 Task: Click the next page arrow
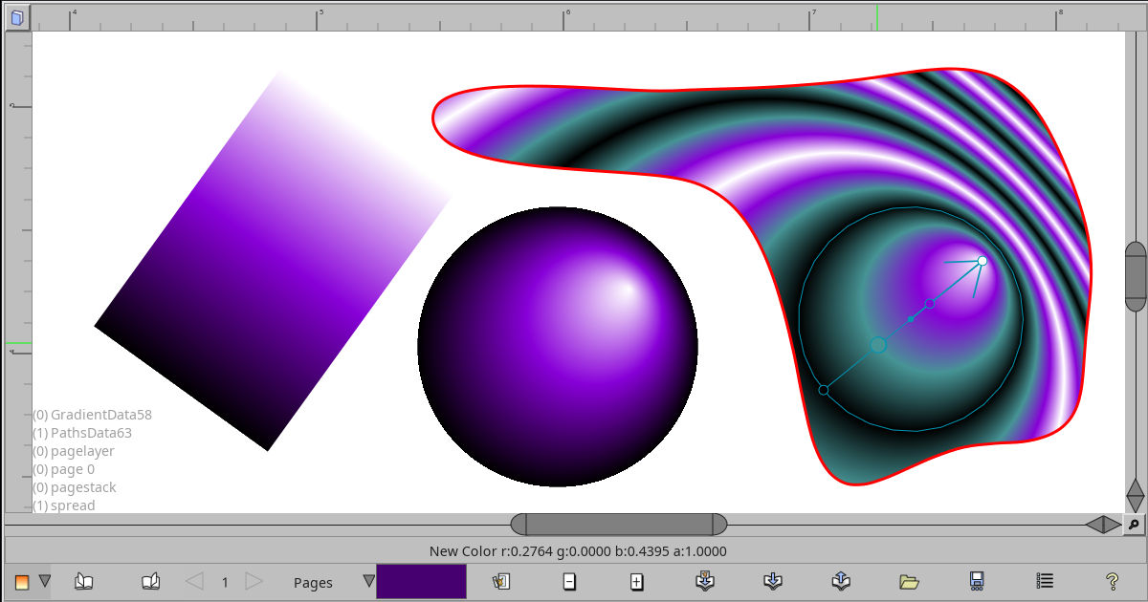pyautogui.click(x=253, y=580)
